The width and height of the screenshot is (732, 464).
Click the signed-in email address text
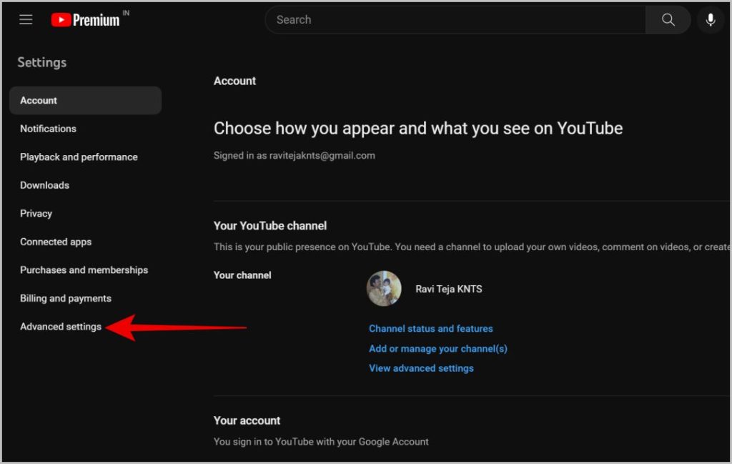tap(322, 155)
